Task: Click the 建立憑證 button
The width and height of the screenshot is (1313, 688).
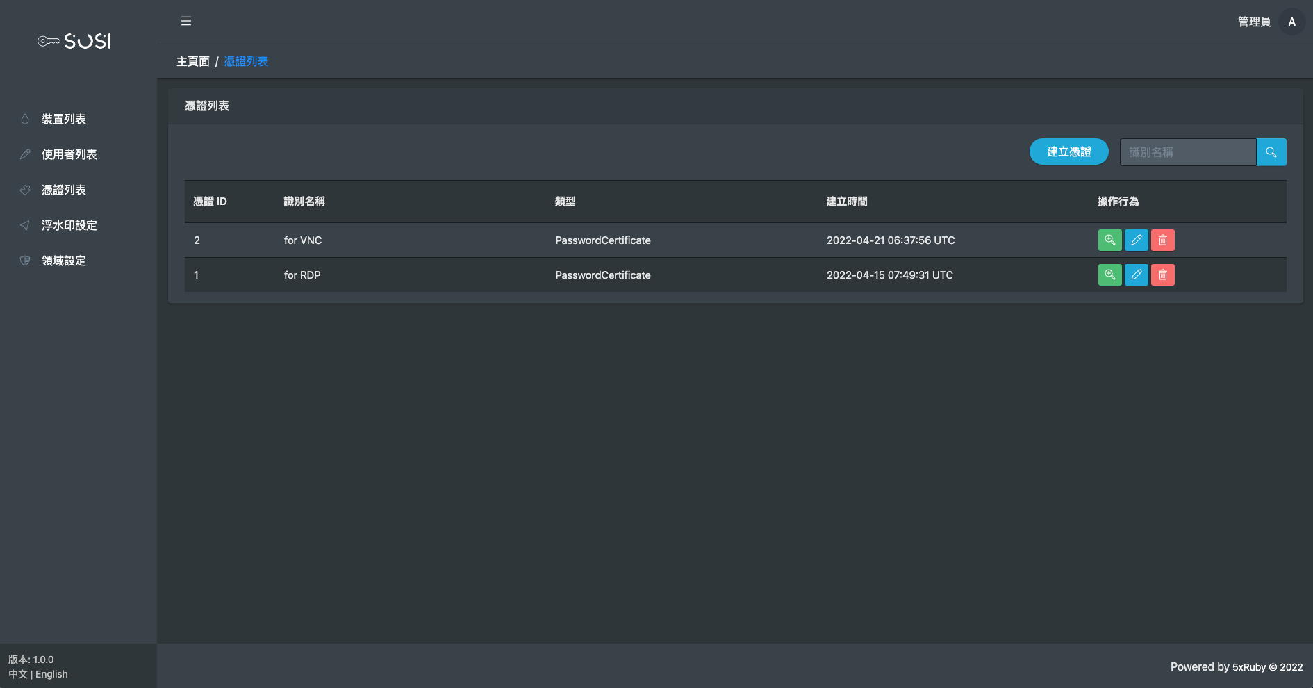Action: pyautogui.click(x=1068, y=152)
